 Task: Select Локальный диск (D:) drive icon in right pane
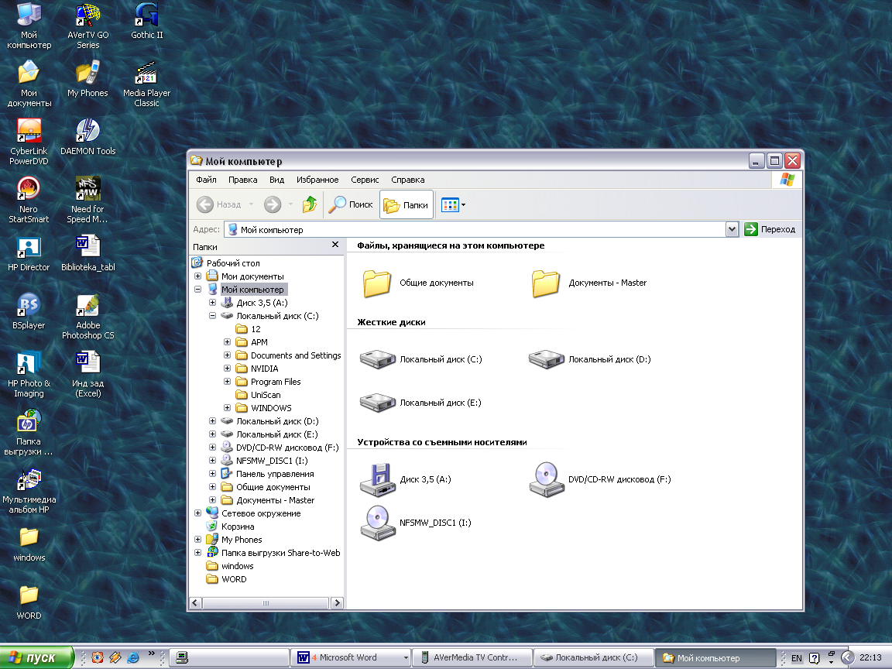point(590,359)
